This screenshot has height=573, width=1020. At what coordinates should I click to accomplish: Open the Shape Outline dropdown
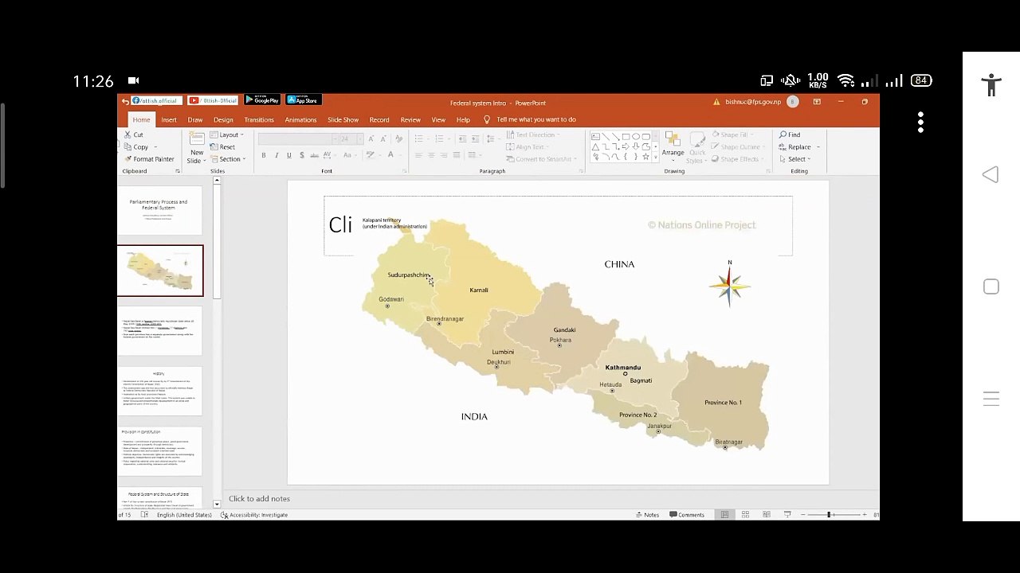click(x=738, y=147)
